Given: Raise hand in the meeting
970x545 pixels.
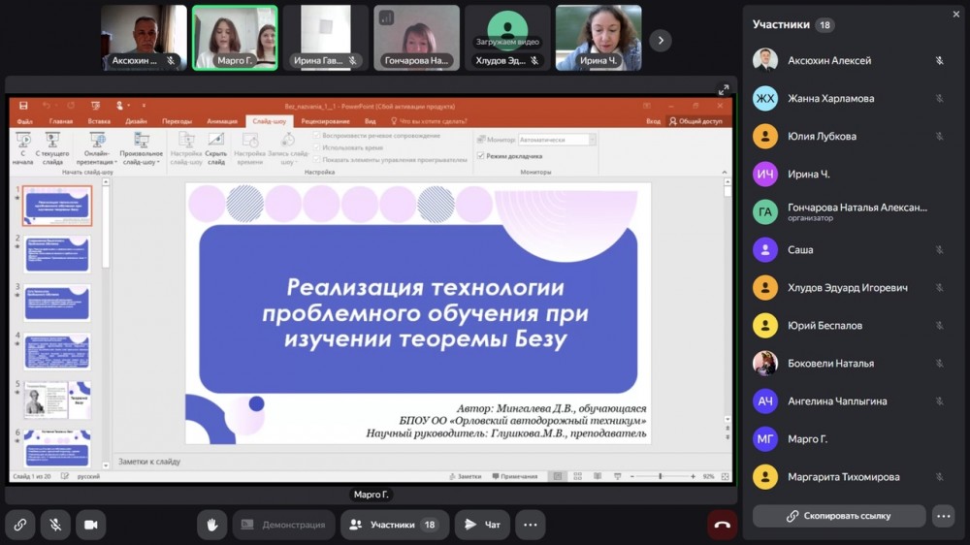Looking at the screenshot, I should [x=211, y=525].
